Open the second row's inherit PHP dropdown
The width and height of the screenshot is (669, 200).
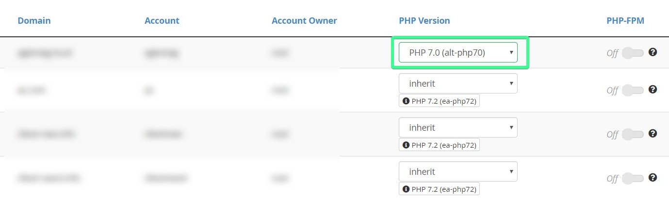(x=458, y=83)
